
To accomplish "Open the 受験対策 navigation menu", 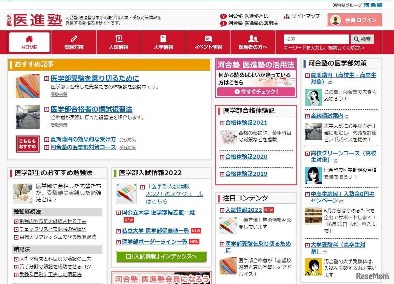I will [74, 42].
